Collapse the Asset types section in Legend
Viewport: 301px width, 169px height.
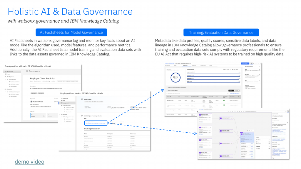coord(269,140)
